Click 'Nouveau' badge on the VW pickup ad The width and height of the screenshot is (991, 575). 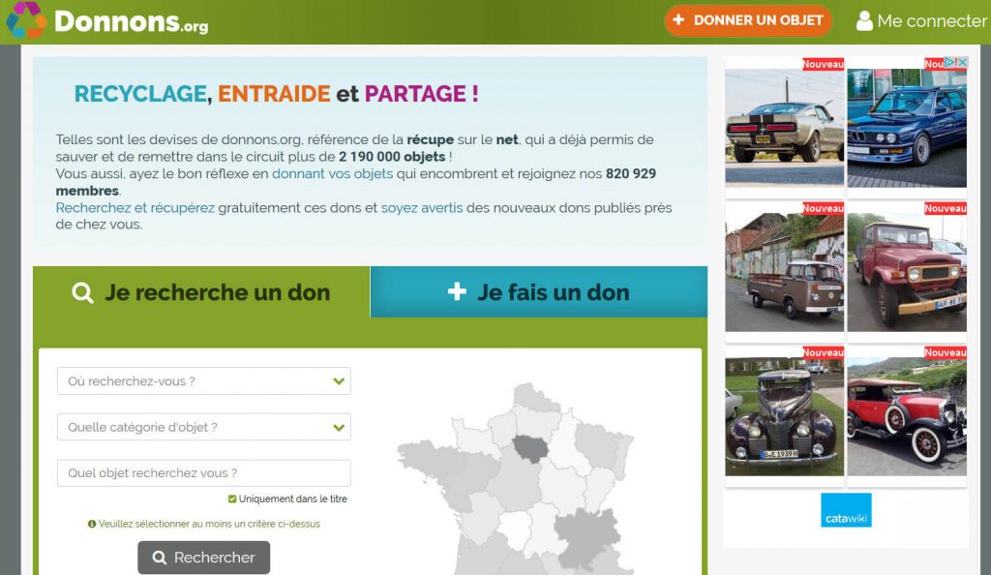(823, 208)
